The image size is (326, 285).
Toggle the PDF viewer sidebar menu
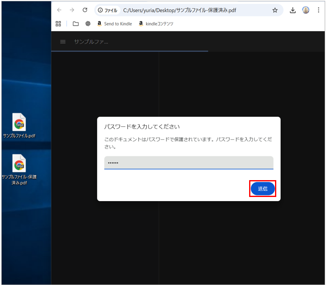tap(63, 42)
